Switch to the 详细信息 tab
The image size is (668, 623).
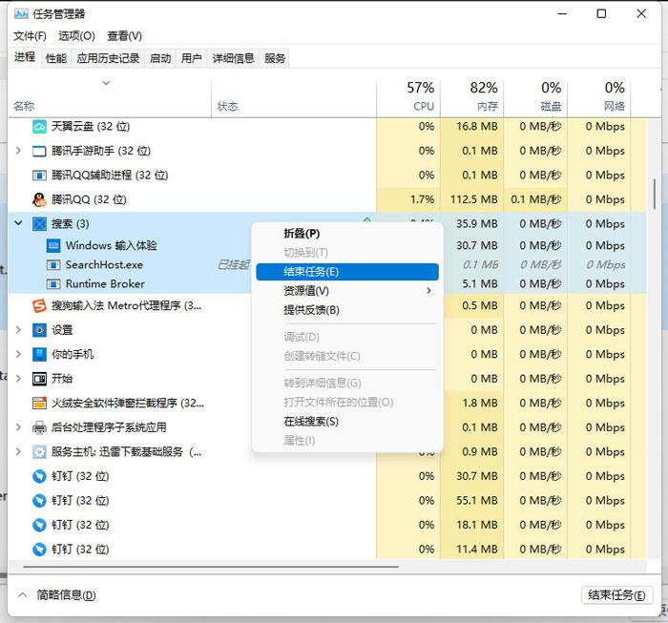(x=233, y=58)
